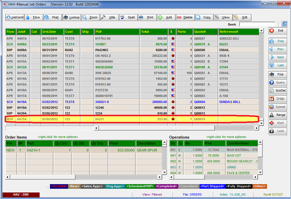This screenshot has width=291, height=199.
Task: Click the Print toolbar button
Action: 147,17
